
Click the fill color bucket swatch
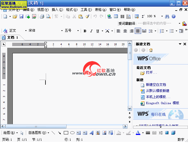(x=119, y=133)
